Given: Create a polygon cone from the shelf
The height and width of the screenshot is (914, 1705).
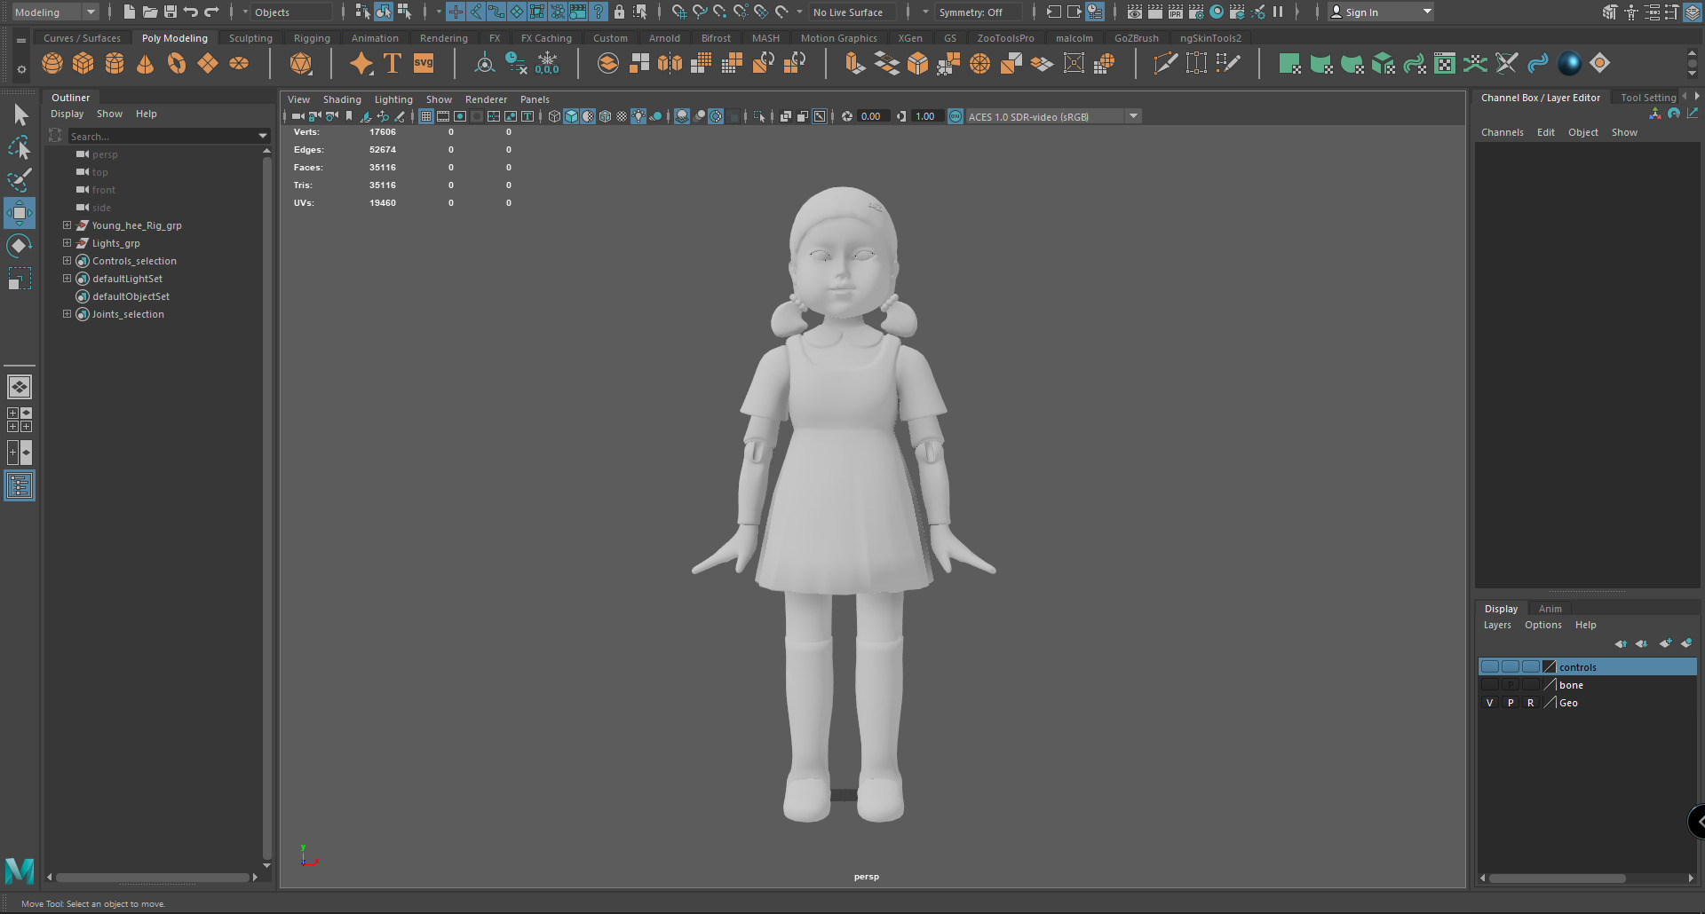Looking at the screenshot, I should click(146, 63).
